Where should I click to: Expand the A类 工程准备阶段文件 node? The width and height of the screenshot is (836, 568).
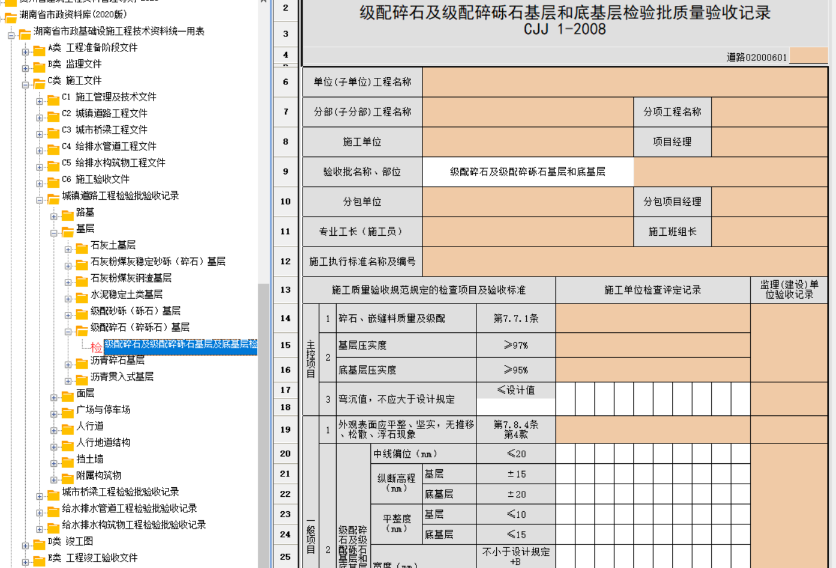(25, 52)
